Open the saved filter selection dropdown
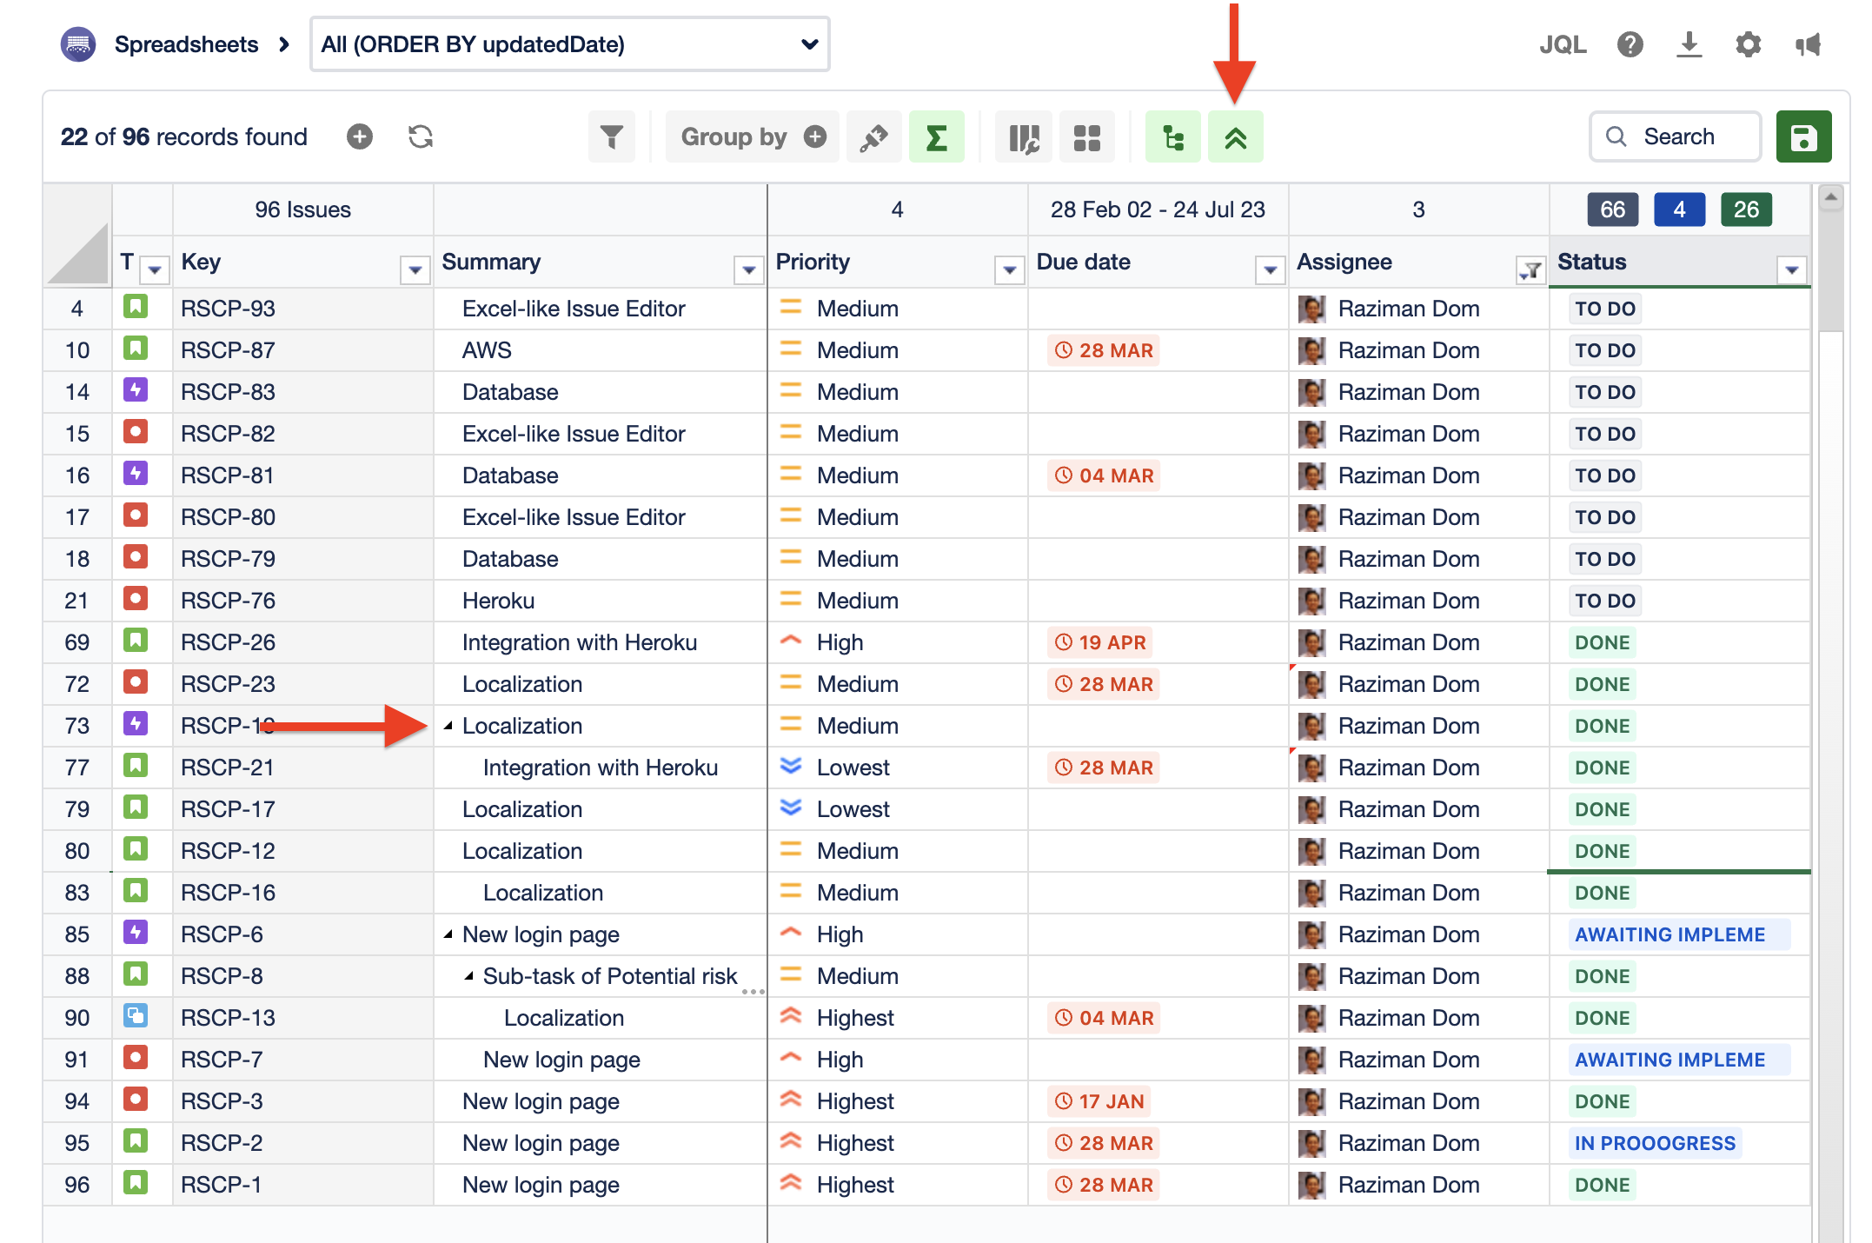The height and width of the screenshot is (1243, 1872). coord(569,44)
